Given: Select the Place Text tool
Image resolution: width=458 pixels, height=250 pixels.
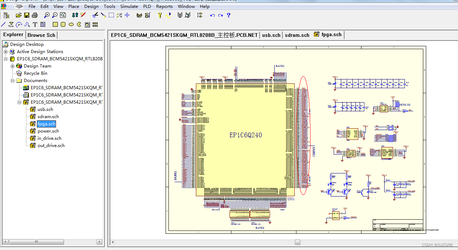Looking at the screenshot, I should point(35,24).
